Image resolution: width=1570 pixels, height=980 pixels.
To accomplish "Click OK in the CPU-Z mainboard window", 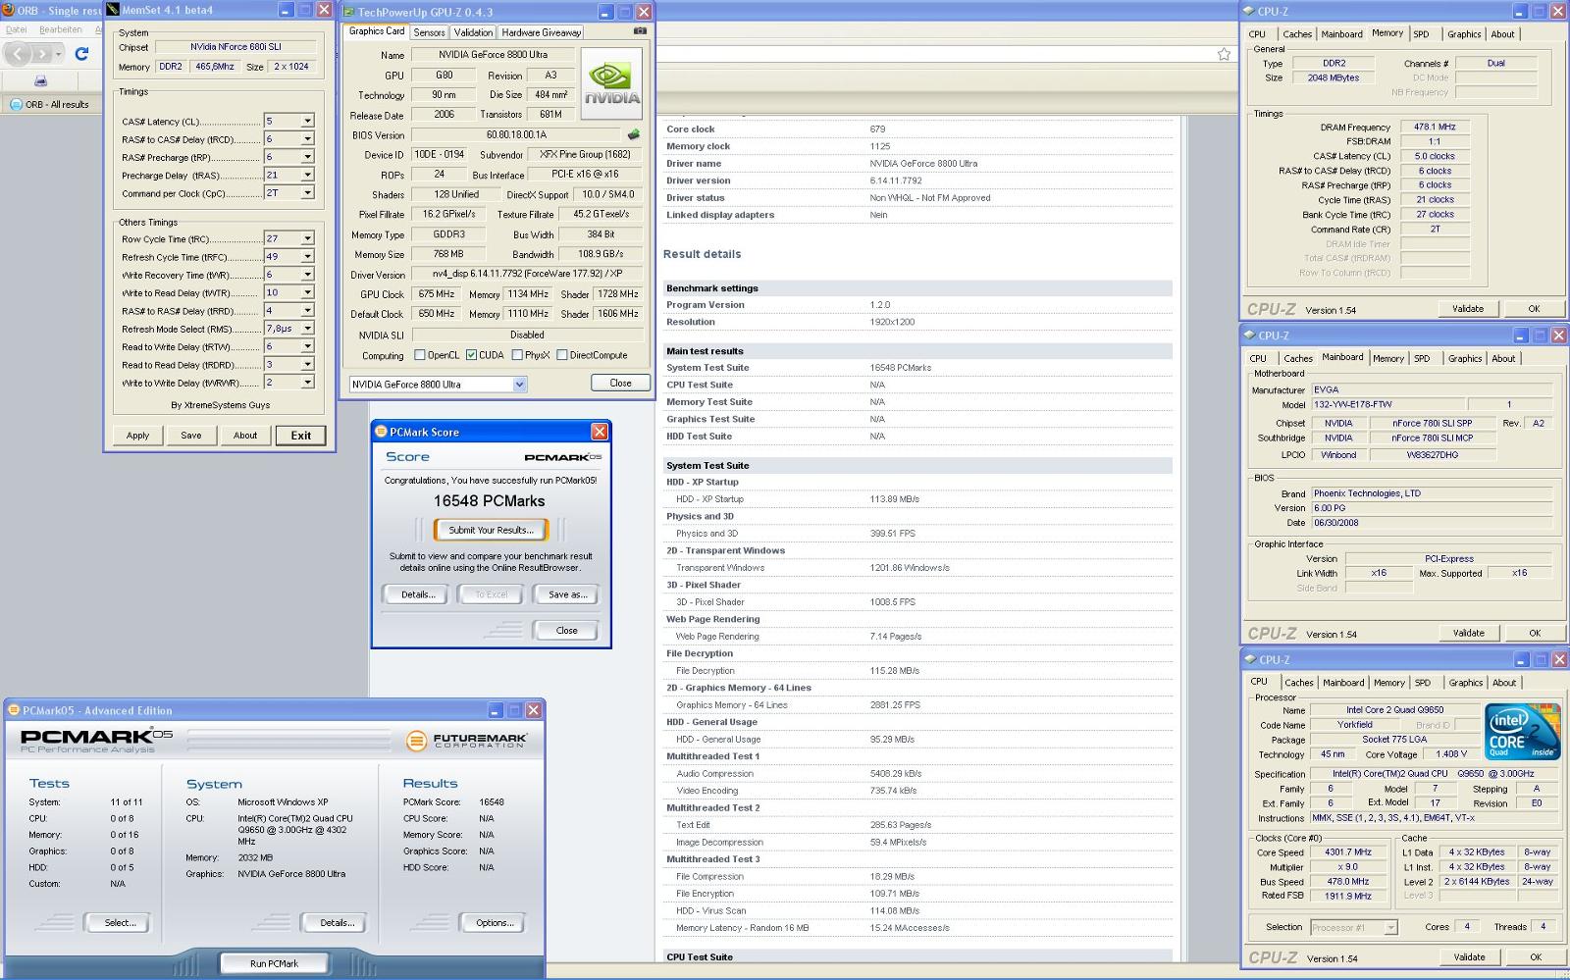I will click(1535, 633).
